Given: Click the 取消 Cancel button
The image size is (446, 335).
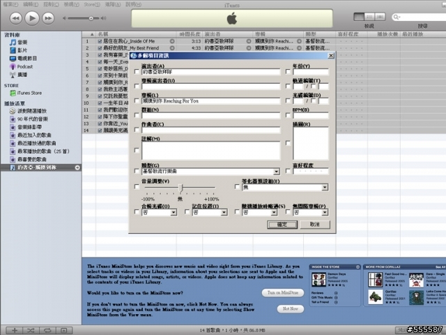Looking at the screenshot, I should 315,225.
